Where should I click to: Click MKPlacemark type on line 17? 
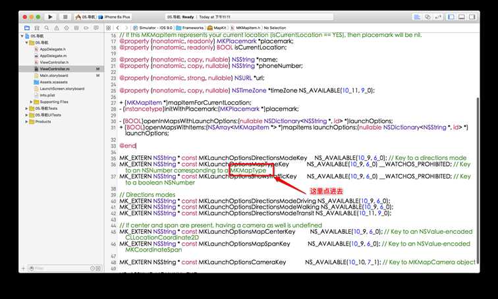236,41
